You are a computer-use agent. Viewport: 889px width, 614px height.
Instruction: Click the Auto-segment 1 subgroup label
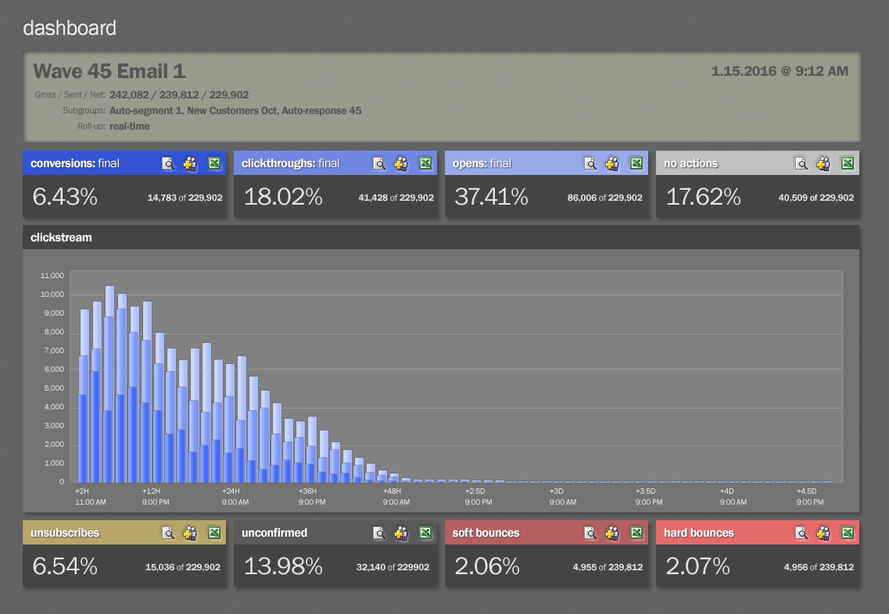tap(146, 110)
